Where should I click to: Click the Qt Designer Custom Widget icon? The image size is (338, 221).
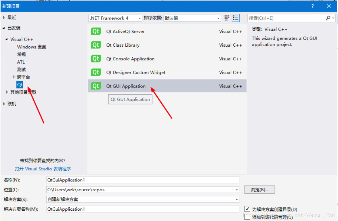point(96,72)
